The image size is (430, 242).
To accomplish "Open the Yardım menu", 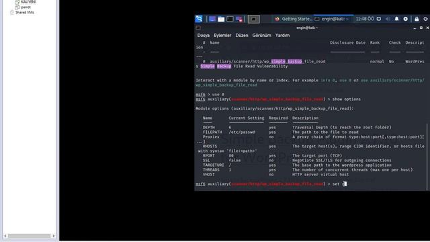I will pos(282,36).
